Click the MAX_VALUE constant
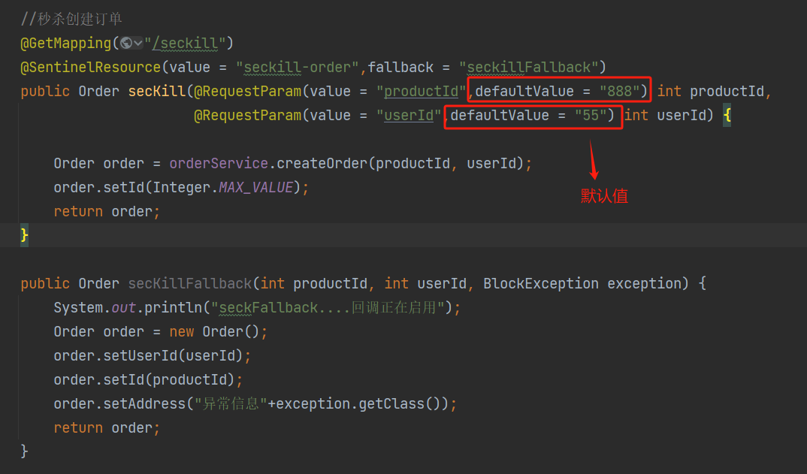This screenshot has height=474, width=807. pos(255,187)
